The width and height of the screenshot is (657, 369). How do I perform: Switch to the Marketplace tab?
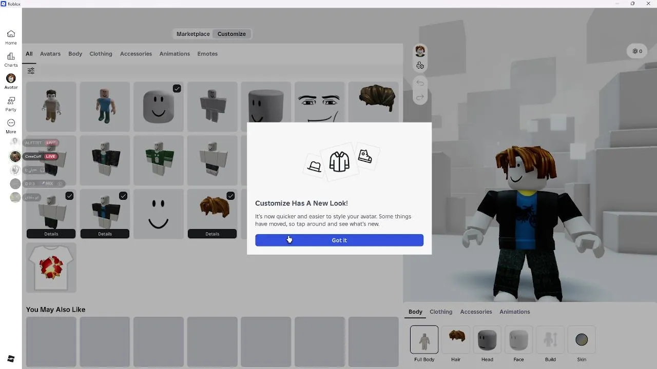point(193,34)
